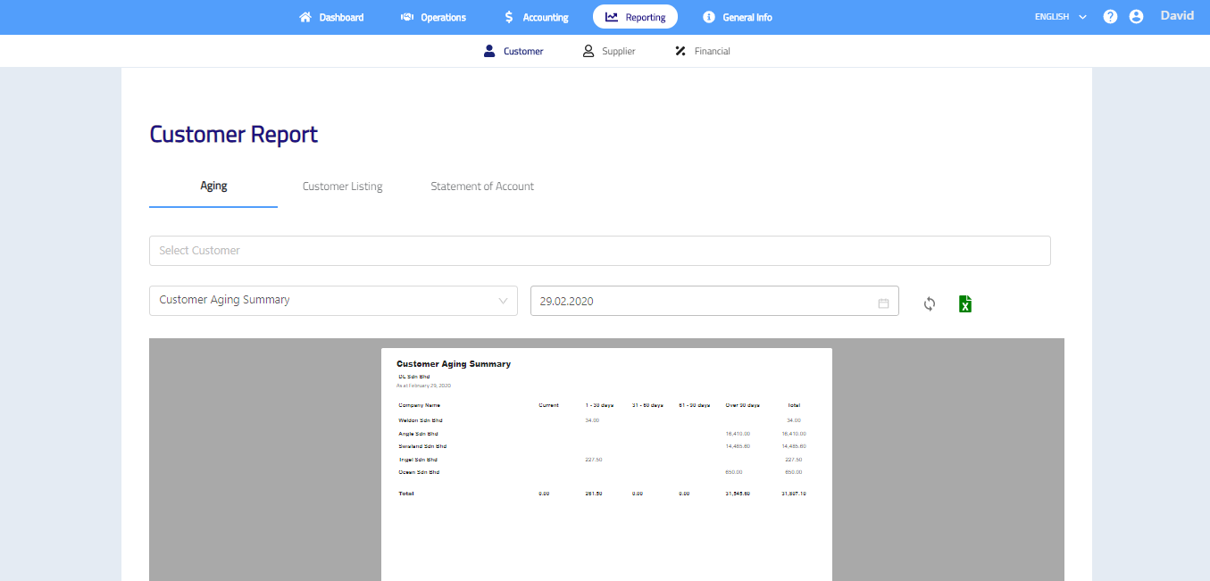The image size is (1210, 581).
Task: Open the Select Customer combo box
Action: point(599,251)
